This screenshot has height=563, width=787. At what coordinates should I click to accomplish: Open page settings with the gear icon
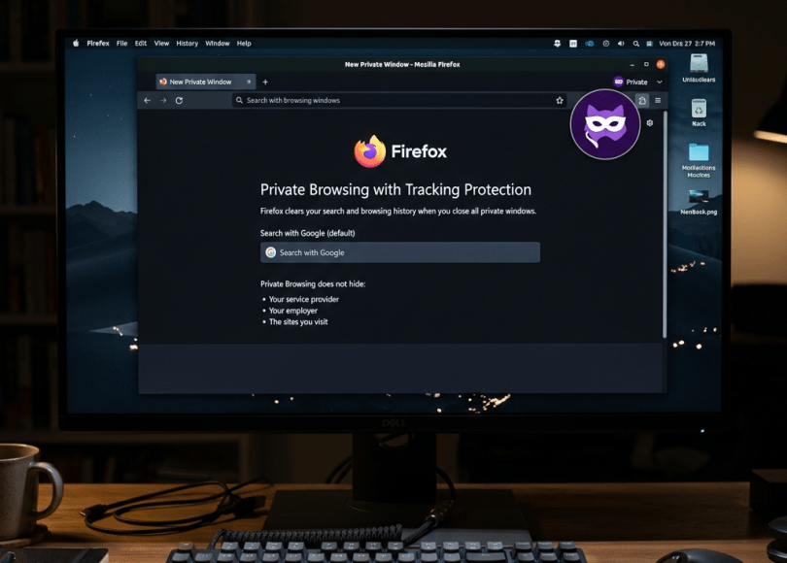650,123
